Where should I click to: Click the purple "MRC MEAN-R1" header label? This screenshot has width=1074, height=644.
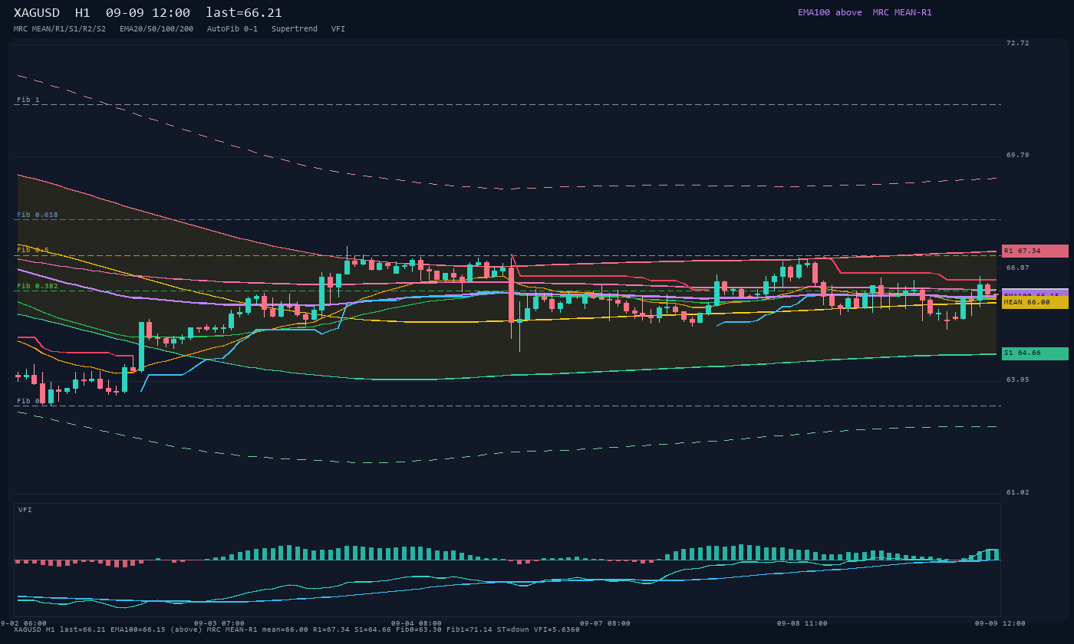[902, 12]
